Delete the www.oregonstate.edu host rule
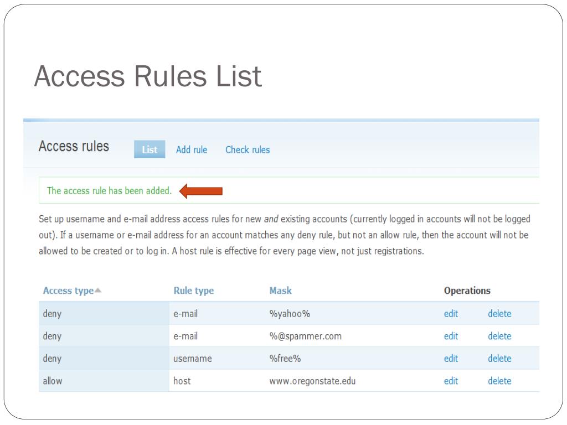 (499, 381)
